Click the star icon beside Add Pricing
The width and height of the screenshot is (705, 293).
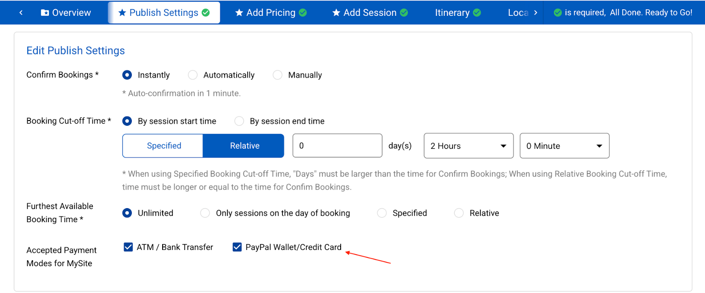[x=239, y=13]
